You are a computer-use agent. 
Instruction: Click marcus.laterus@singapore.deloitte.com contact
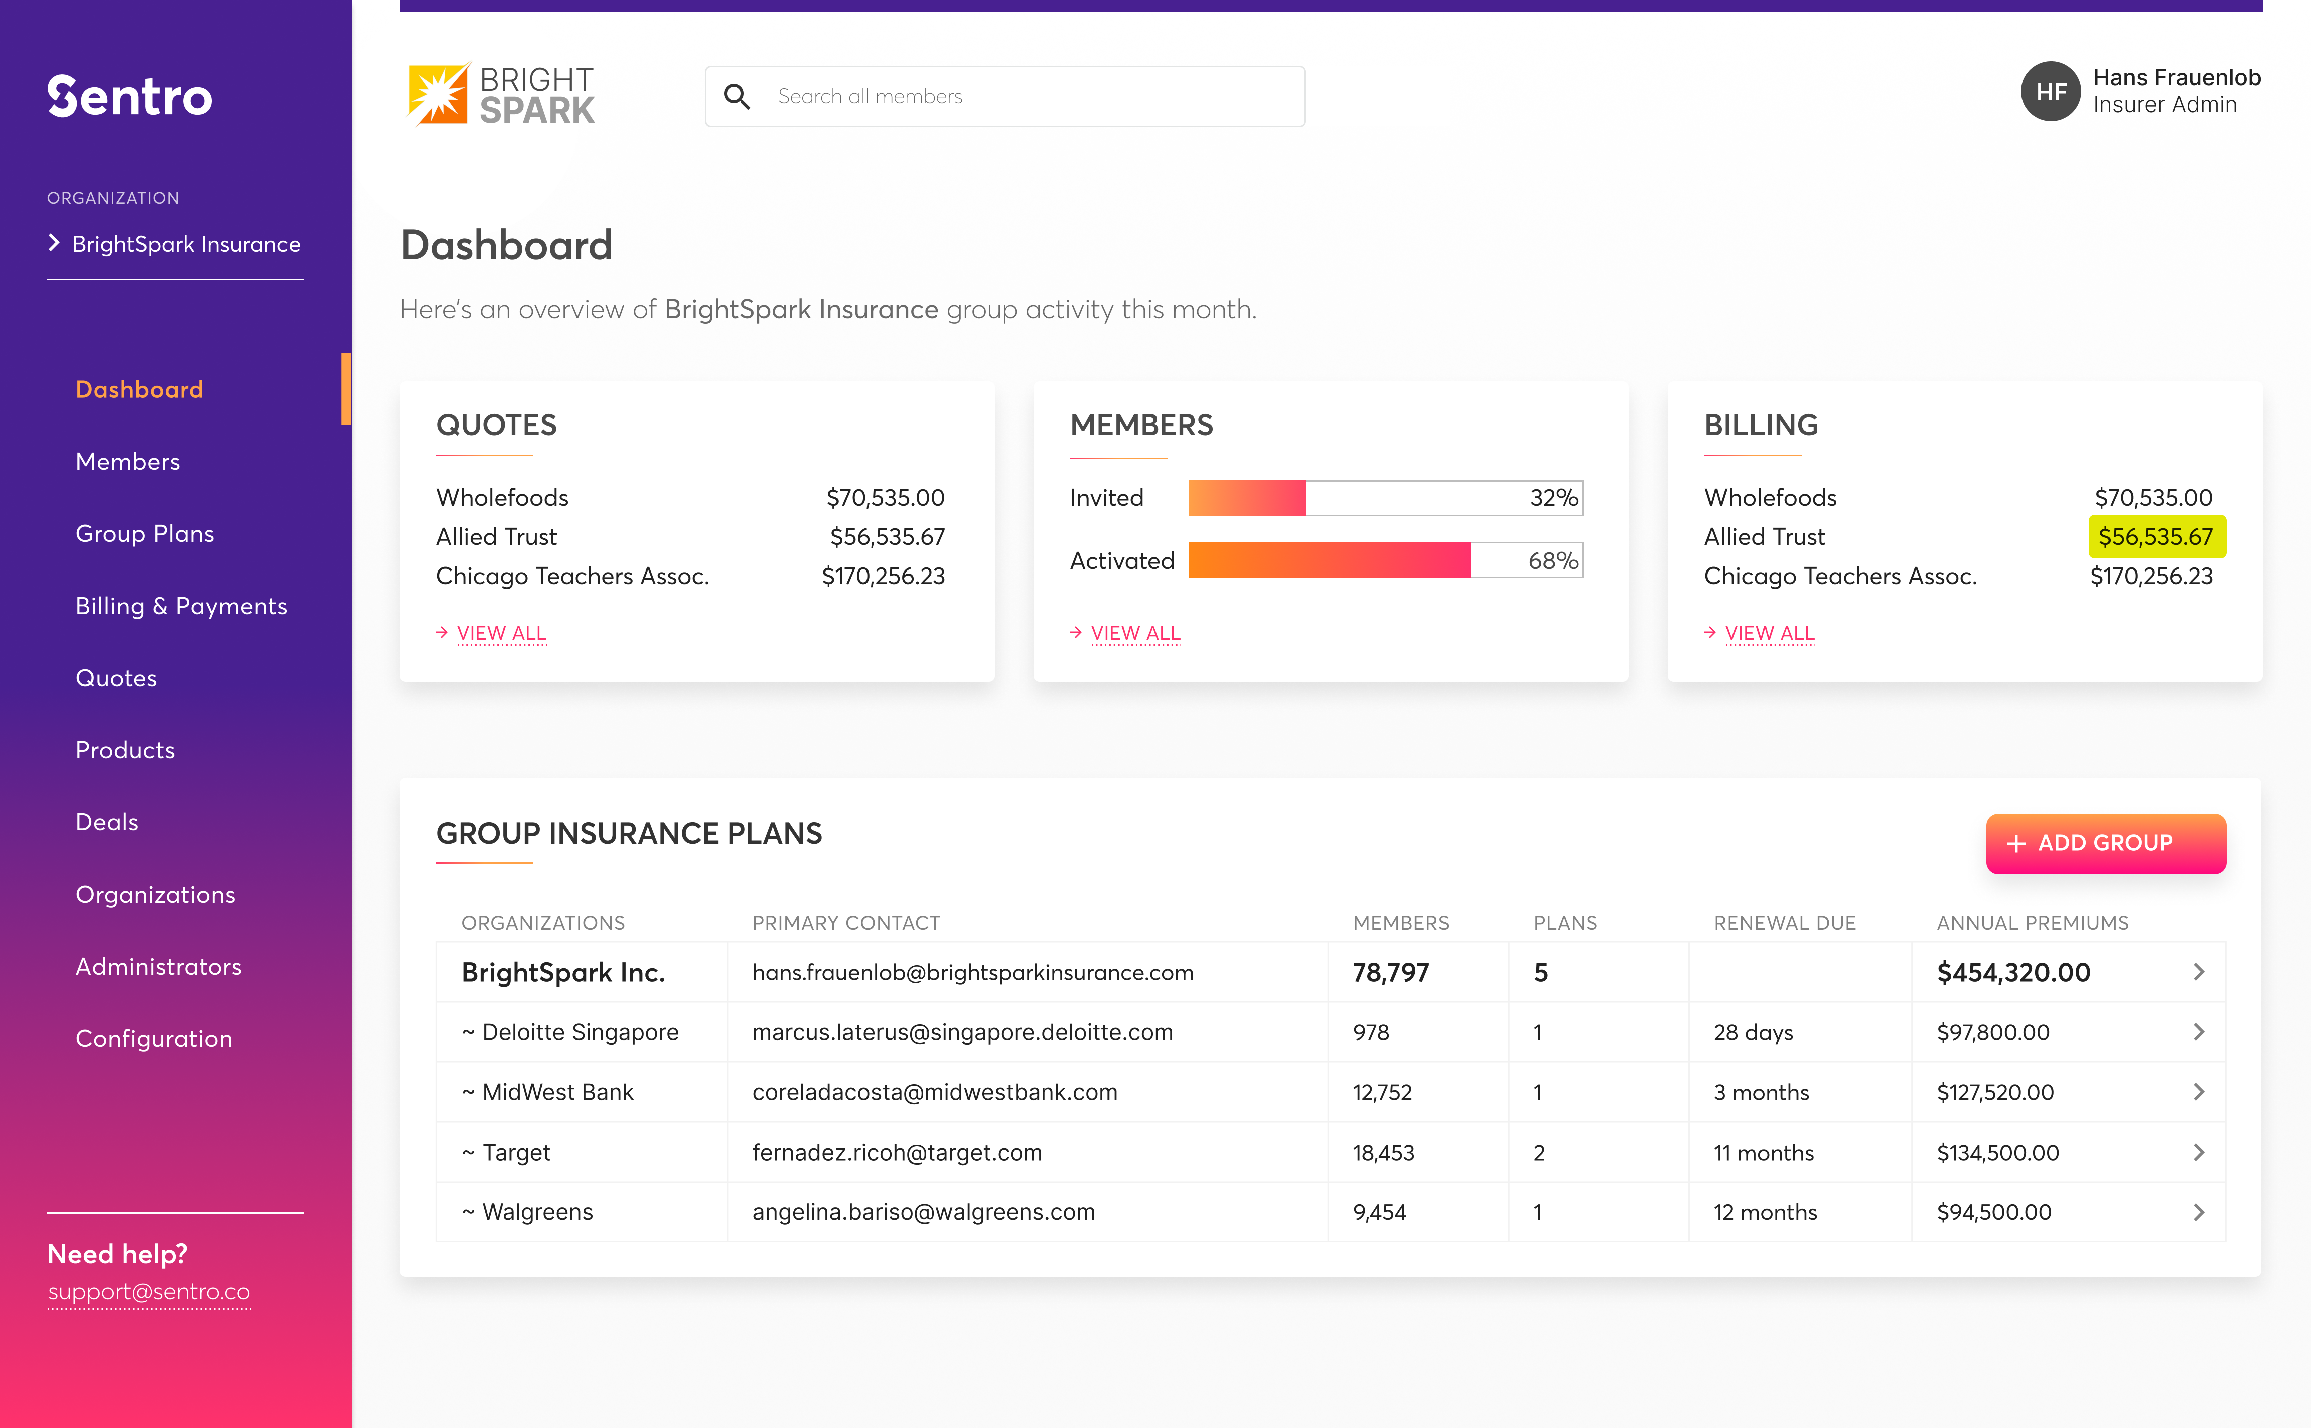point(962,1032)
